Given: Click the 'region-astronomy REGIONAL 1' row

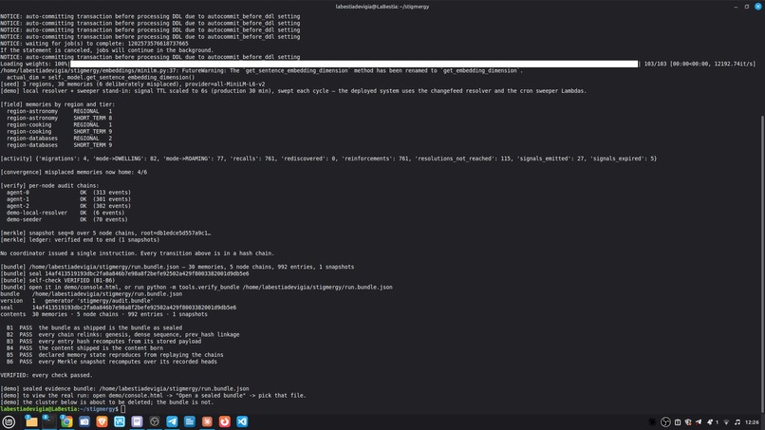Looking at the screenshot, I should (59, 111).
